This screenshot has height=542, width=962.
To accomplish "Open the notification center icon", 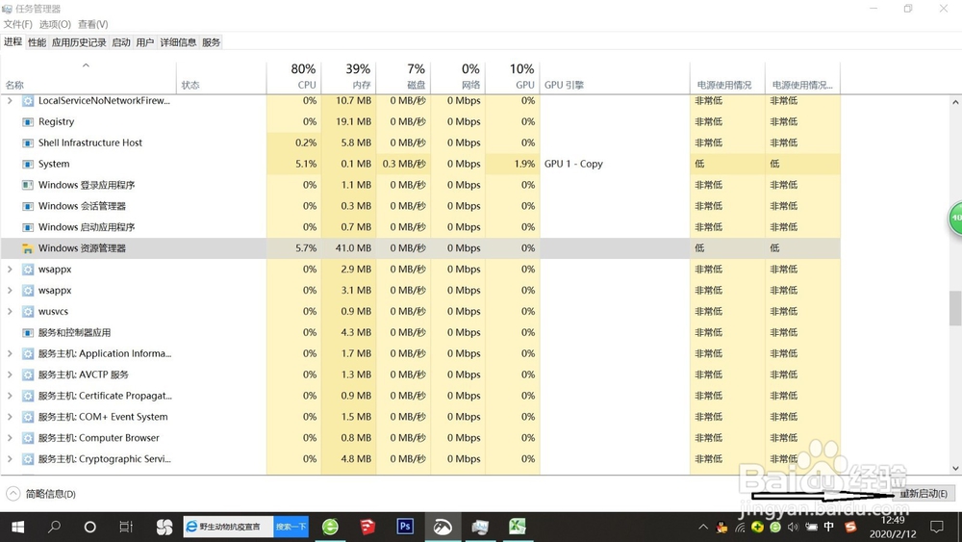I will click(937, 527).
